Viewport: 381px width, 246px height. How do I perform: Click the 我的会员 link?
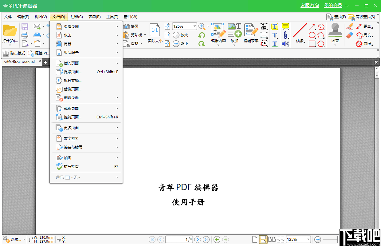point(333,6)
